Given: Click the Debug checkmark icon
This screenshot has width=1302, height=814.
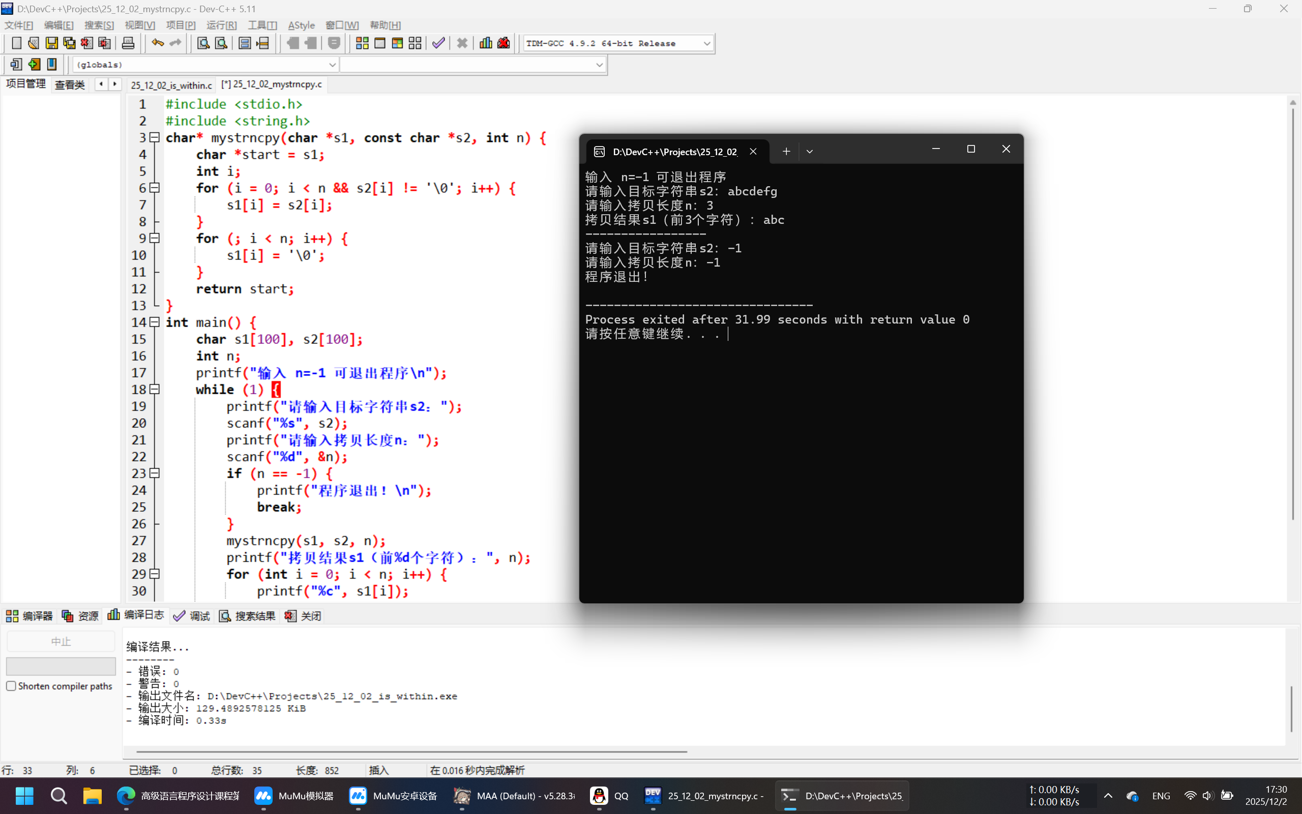Looking at the screenshot, I should pos(438,43).
